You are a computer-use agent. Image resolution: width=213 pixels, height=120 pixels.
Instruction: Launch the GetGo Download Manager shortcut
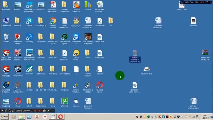coord(76,55)
